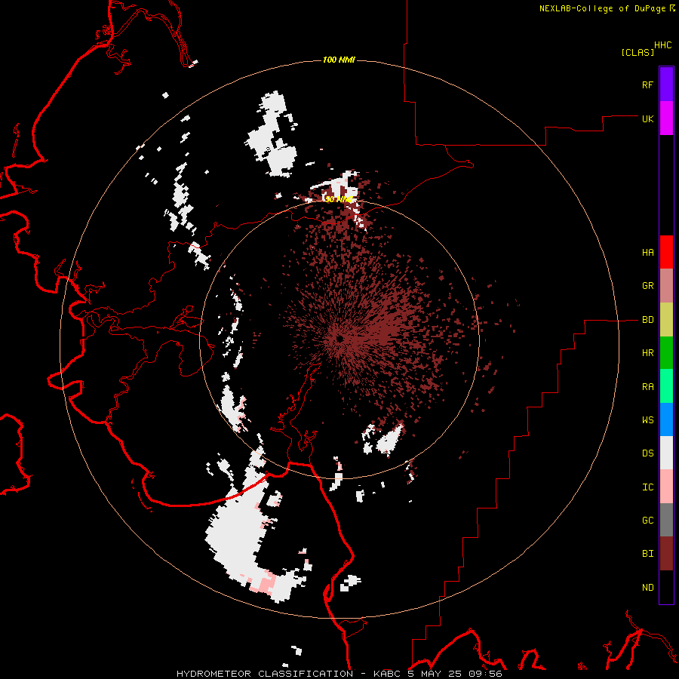Image resolution: width=679 pixels, height=679 pixels.
Task: Click the HYDROMETEOR CLASSIFICATION title text
Action: [265, 674]
